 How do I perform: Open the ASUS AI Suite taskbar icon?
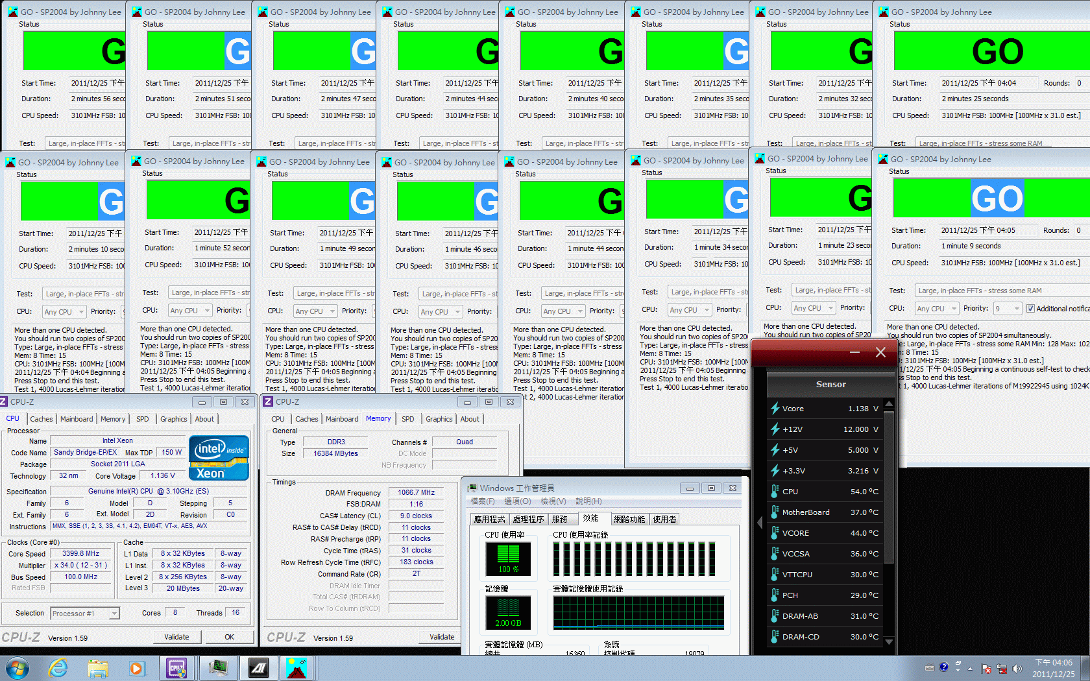[x=258, y=667]
